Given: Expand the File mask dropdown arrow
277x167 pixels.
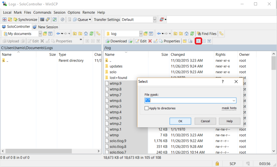Looking at the screenshot, I should (x=234, y=100).
